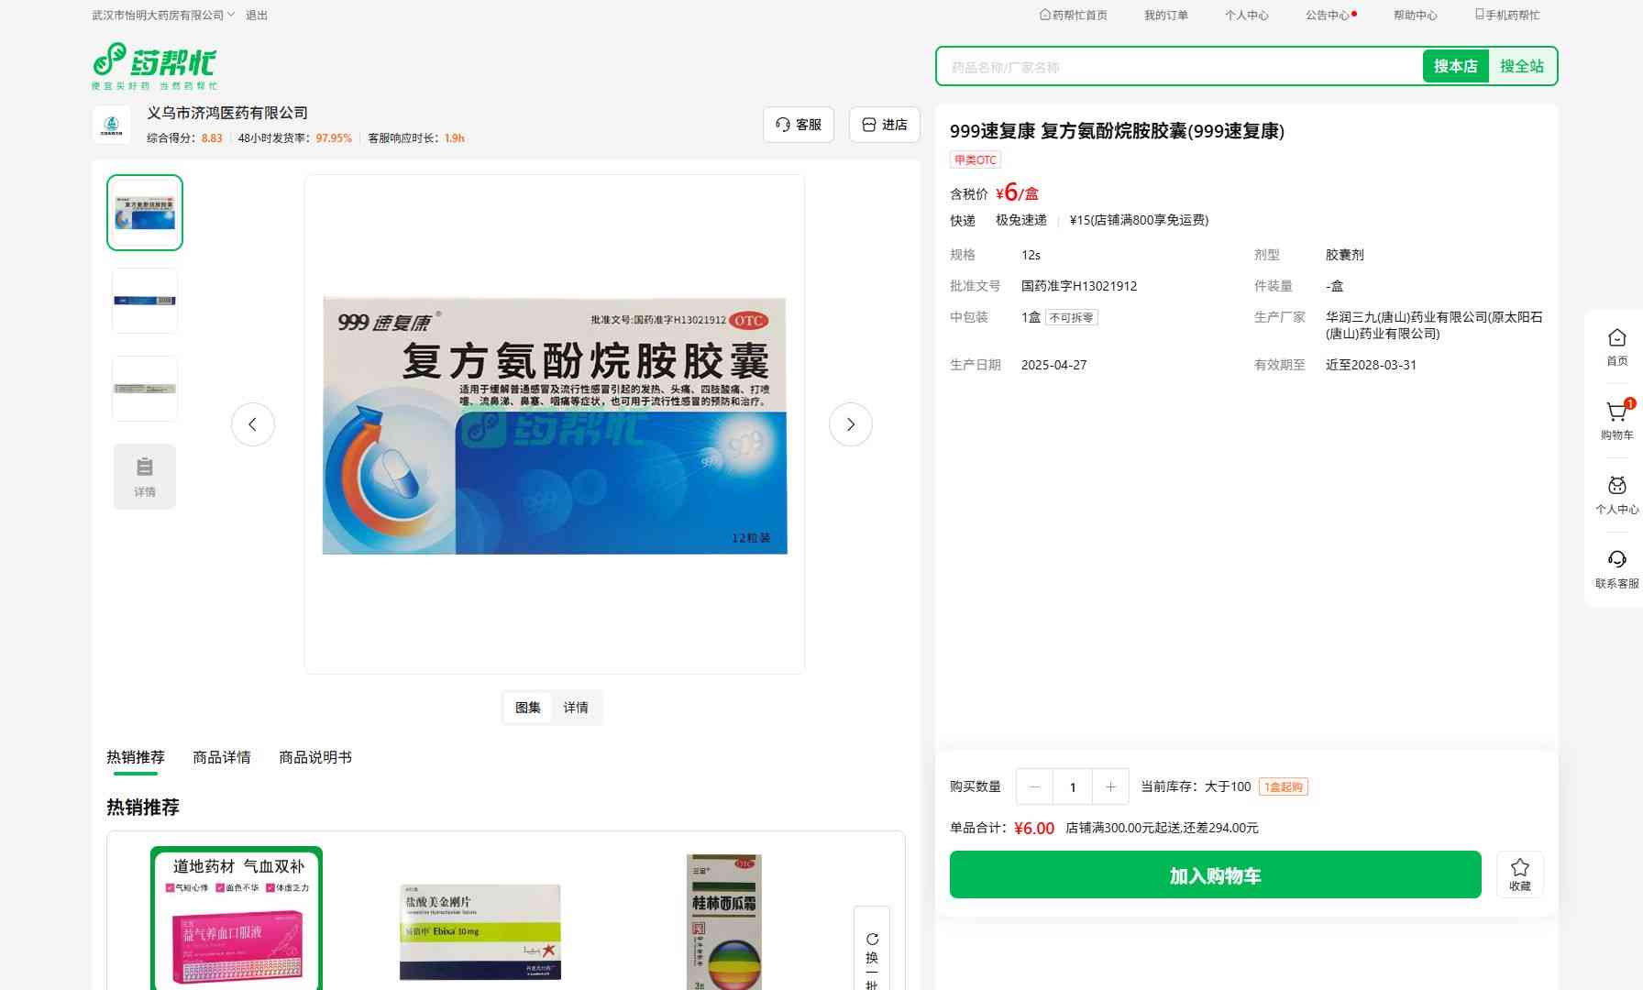Switch to the 商品说明书 tab
Viewport: 1643px width, 990px height.
(314, 757)
